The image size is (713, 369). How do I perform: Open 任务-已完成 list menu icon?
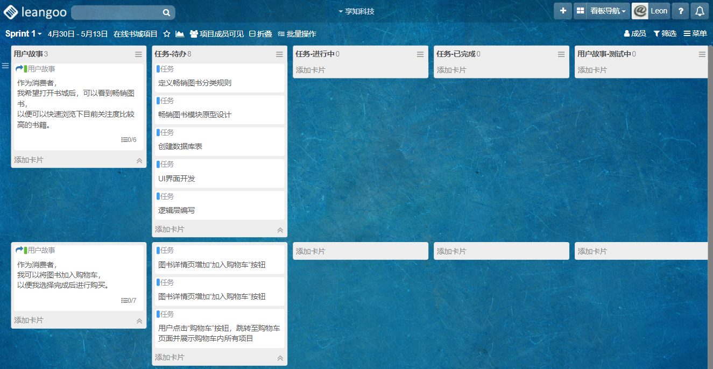[x=561, y=54]
